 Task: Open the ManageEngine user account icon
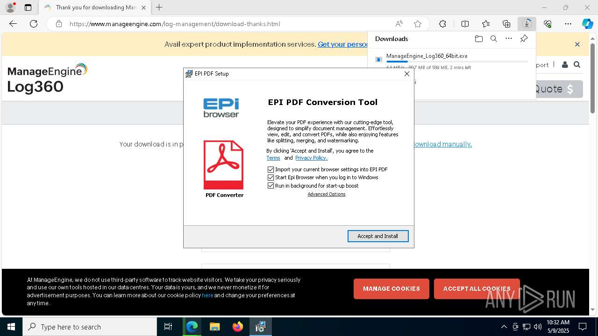point(565,65)
